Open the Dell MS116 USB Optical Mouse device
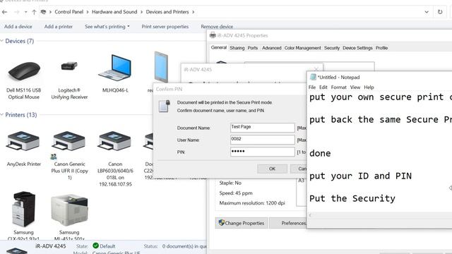 pyautogui.click(x=24, y=71)
